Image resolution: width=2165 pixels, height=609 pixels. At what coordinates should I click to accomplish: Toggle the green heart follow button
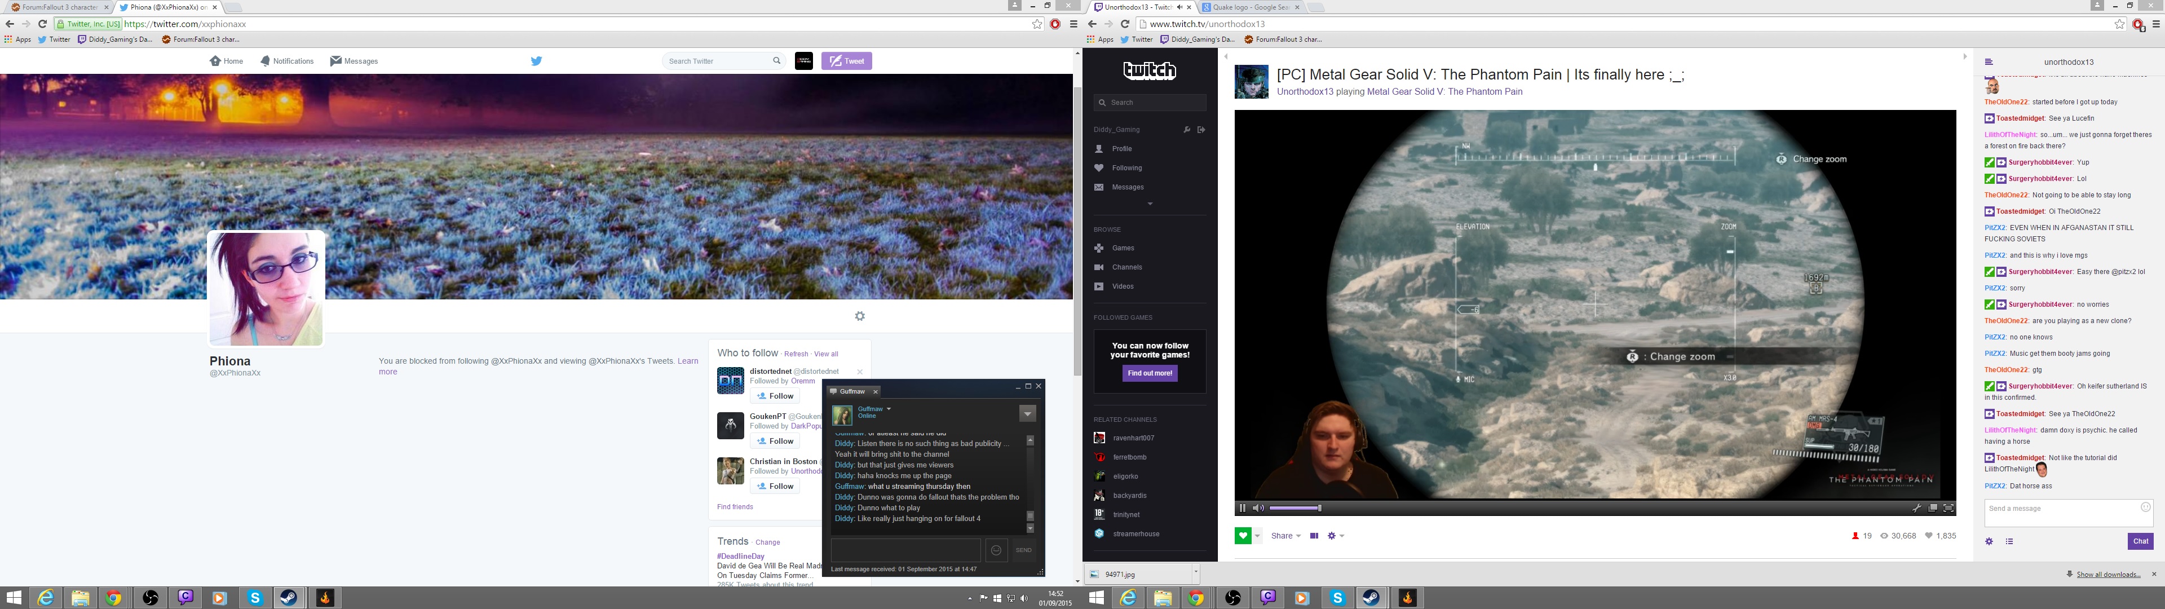pos(1244,536)
